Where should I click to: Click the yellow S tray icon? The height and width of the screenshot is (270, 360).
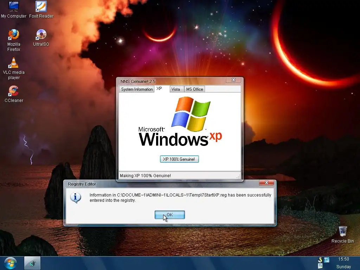pyautogui.click(x=320, y=260)
